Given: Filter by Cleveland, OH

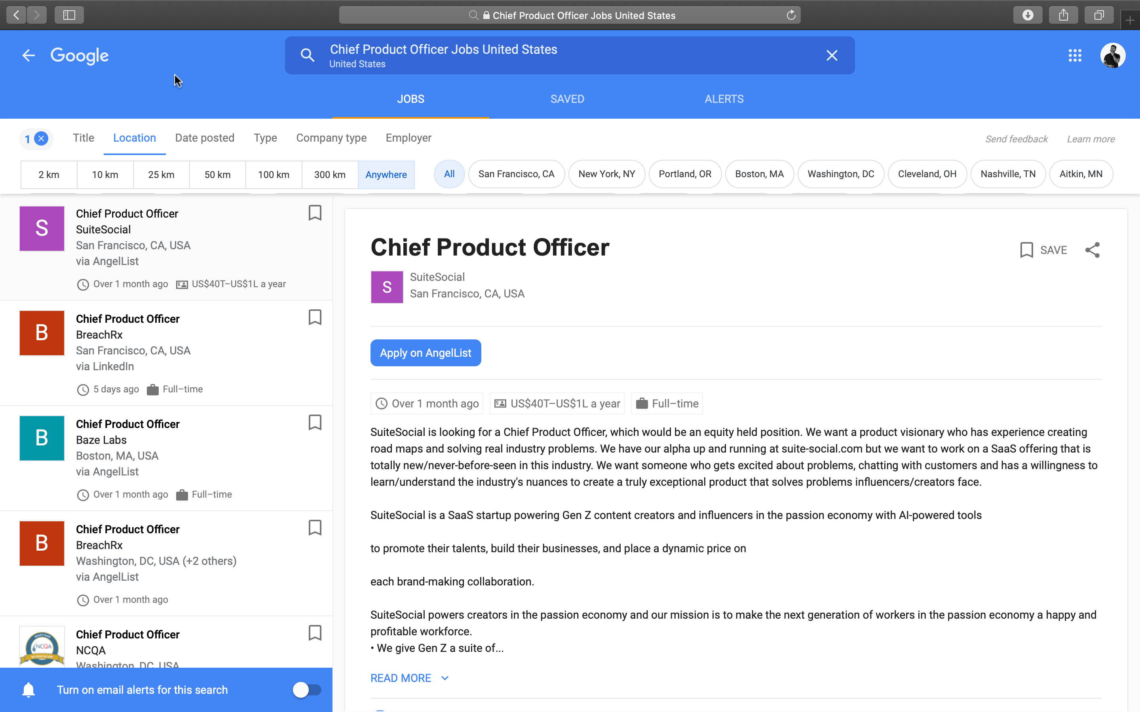Looking at the screenshot, I should point(927,174).
